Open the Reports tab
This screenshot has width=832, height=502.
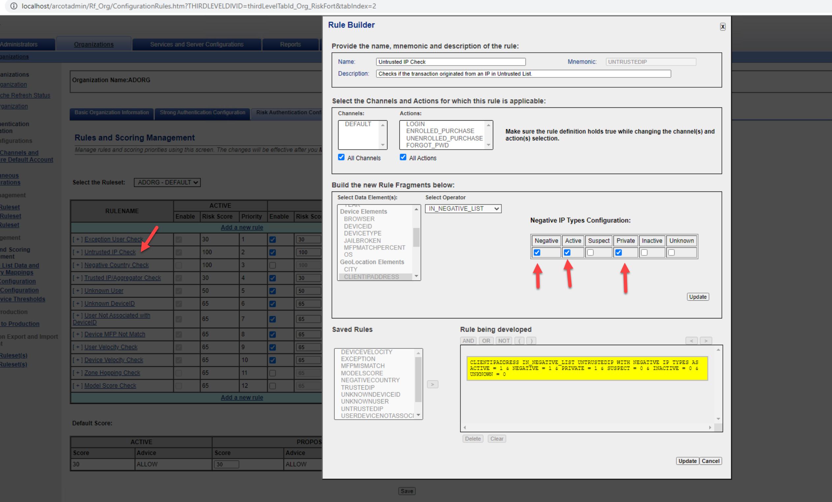(x=290, y=44)
